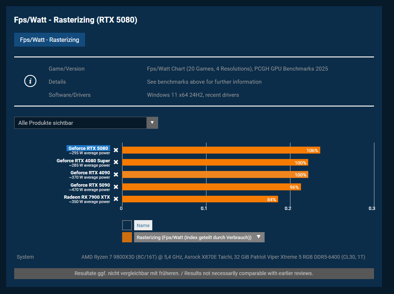Remove Radeon RX 7900 XTX via X icon

(x=116, y=199)
